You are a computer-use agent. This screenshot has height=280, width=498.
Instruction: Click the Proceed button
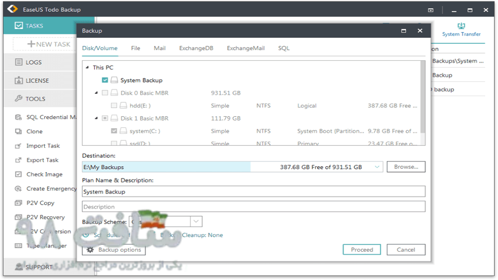pyautogui.click(x=362, y=250)
